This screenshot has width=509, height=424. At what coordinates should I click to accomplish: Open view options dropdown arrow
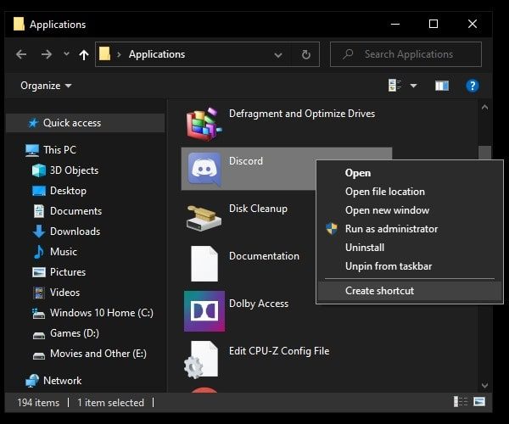click(x=413, y=86)
